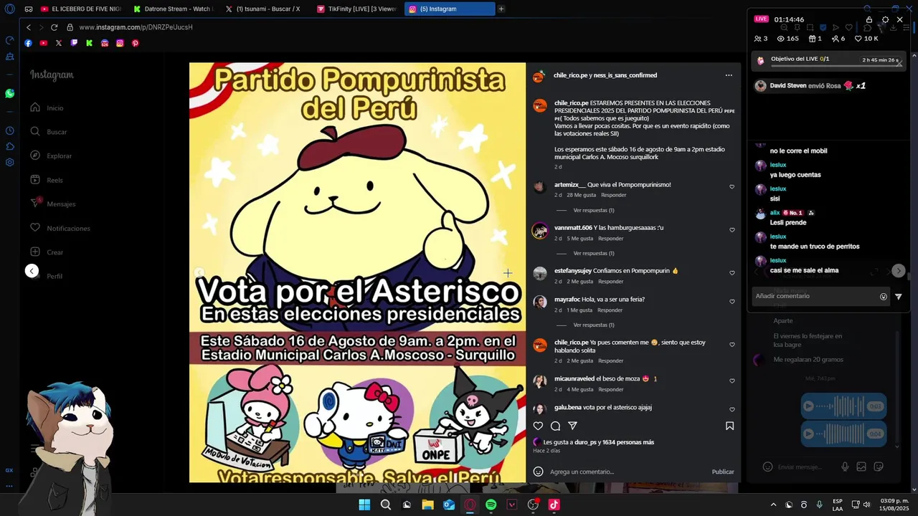
Task: Select Crear in the Instagram sidebar
Action: point(47,252)
